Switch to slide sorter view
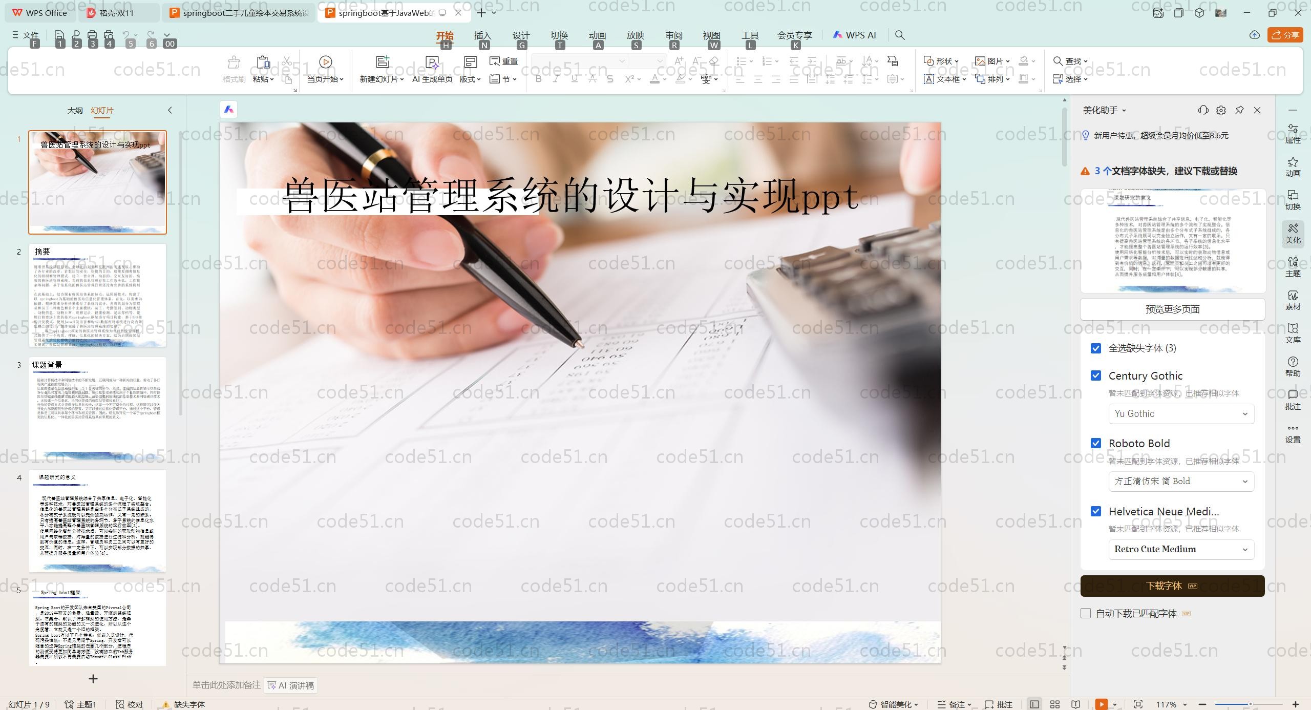 1055,704
